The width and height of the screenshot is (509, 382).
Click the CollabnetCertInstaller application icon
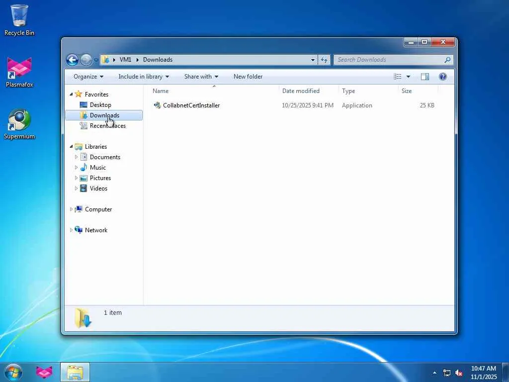[157, 105]
